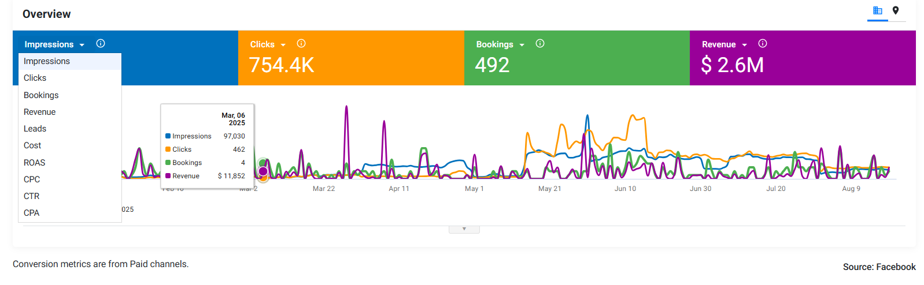Click the 754.4K clicks value

(x=282, y=65)
